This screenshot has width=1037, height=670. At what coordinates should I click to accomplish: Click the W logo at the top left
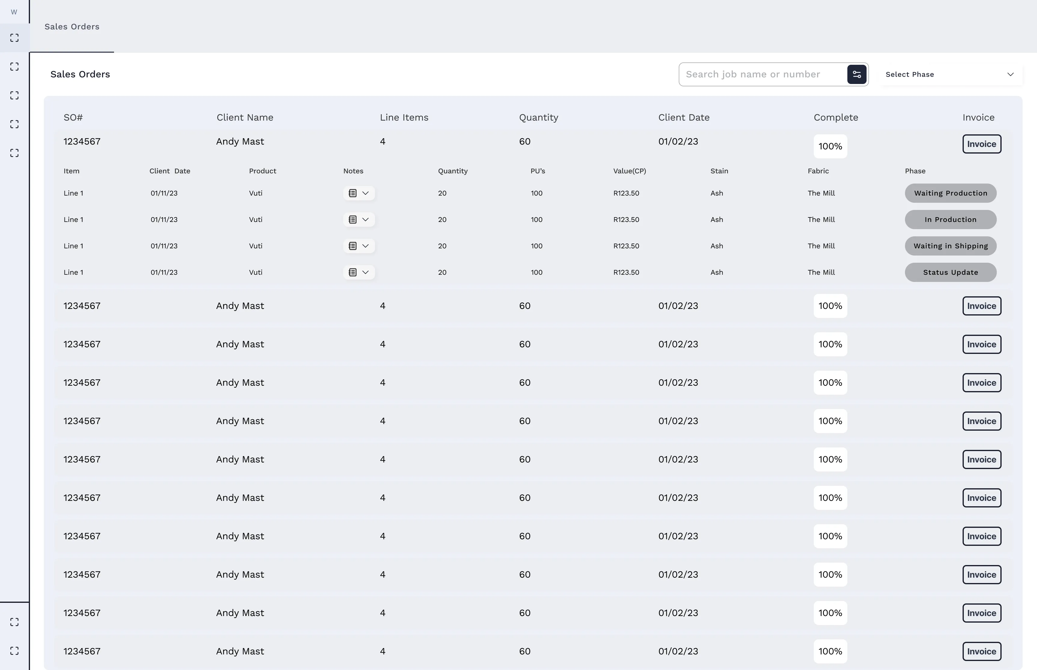14,12
